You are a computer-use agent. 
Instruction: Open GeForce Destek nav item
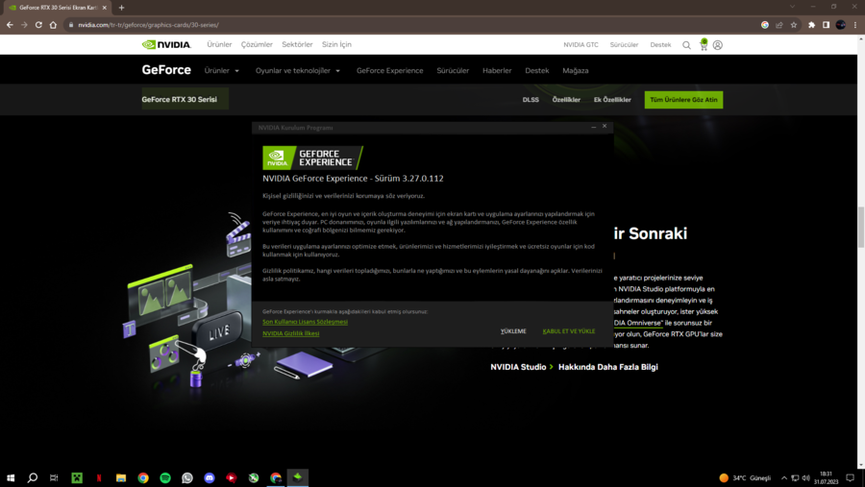tap(536, 70)
